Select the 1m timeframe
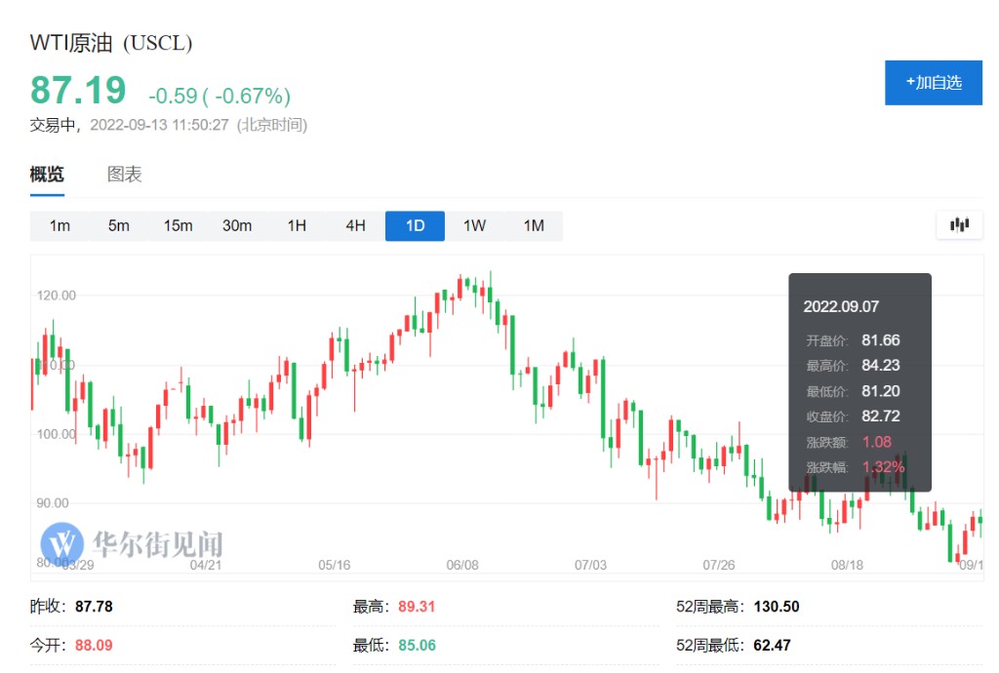The image size is (999, 673). pos(60,226)
